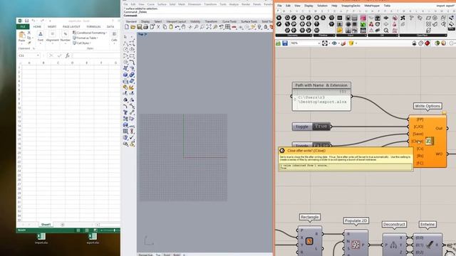
Task: Open the Cells group dropdown in Excel
Action: [x=114, y=36]
